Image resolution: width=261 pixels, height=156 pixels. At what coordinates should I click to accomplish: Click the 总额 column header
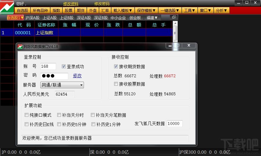134,25
